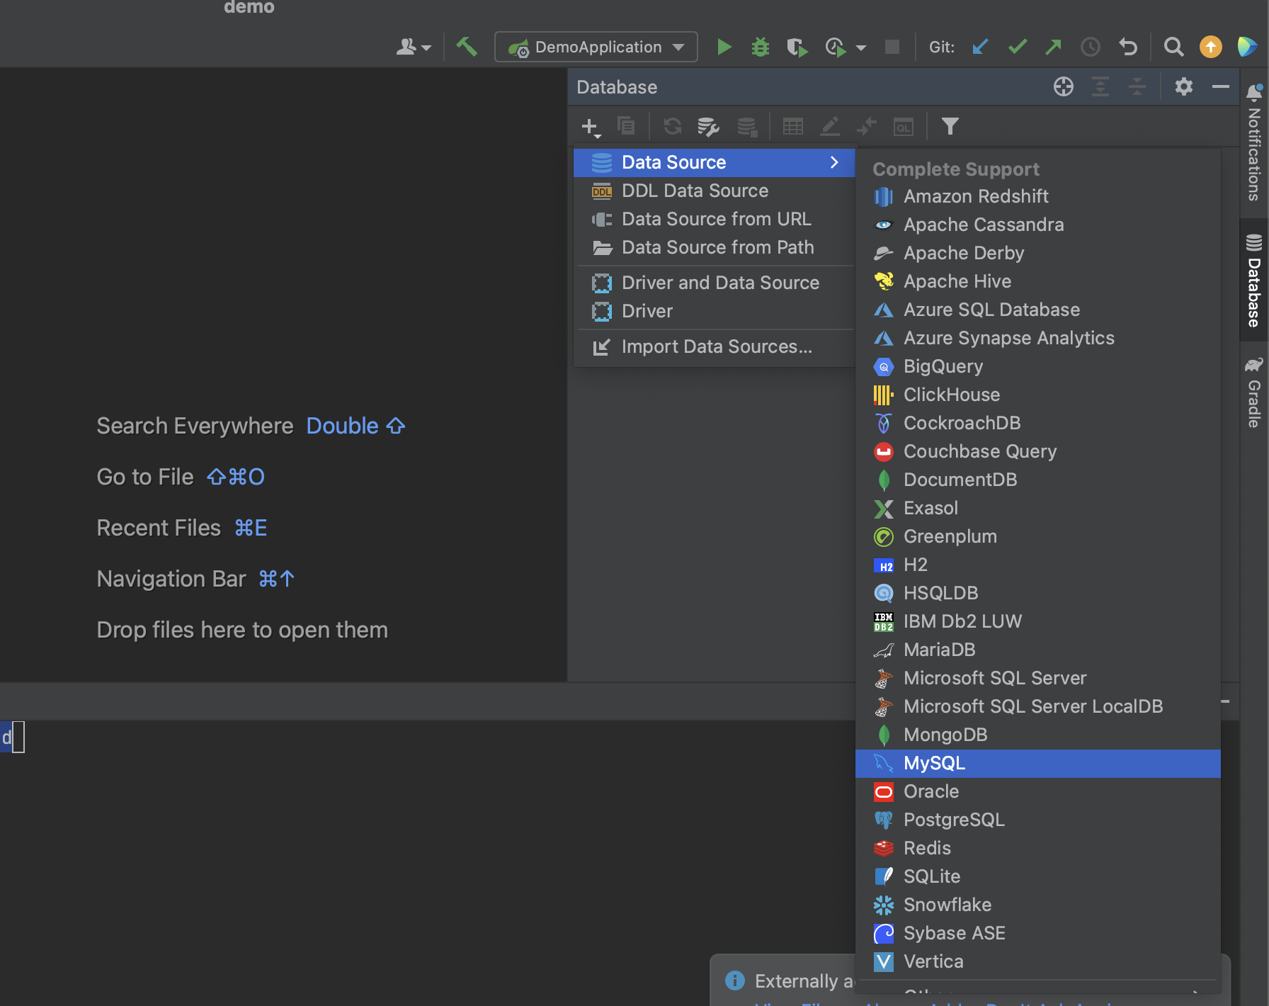Select Apache Cassandra data source
1269x1006 pixels.
click(x=1038, y=225)
